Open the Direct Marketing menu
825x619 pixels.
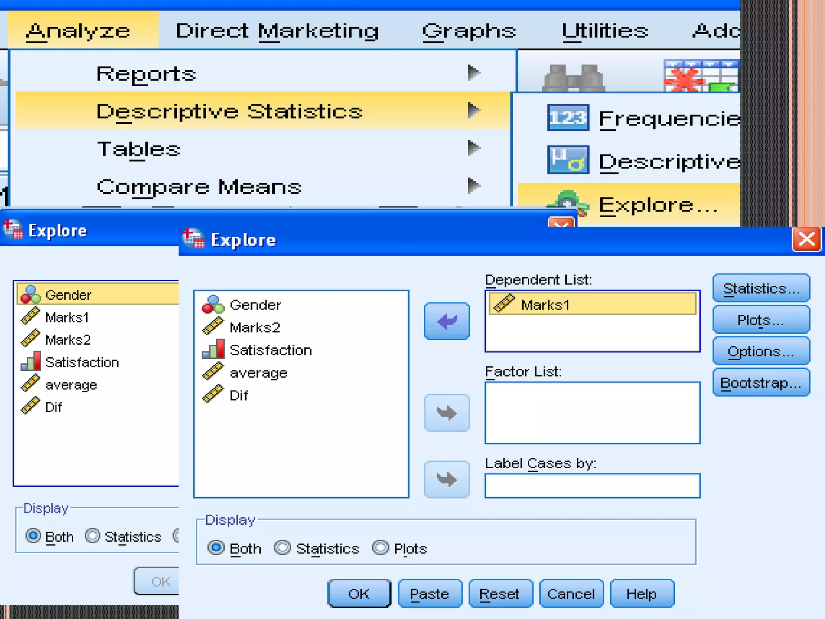277,31
